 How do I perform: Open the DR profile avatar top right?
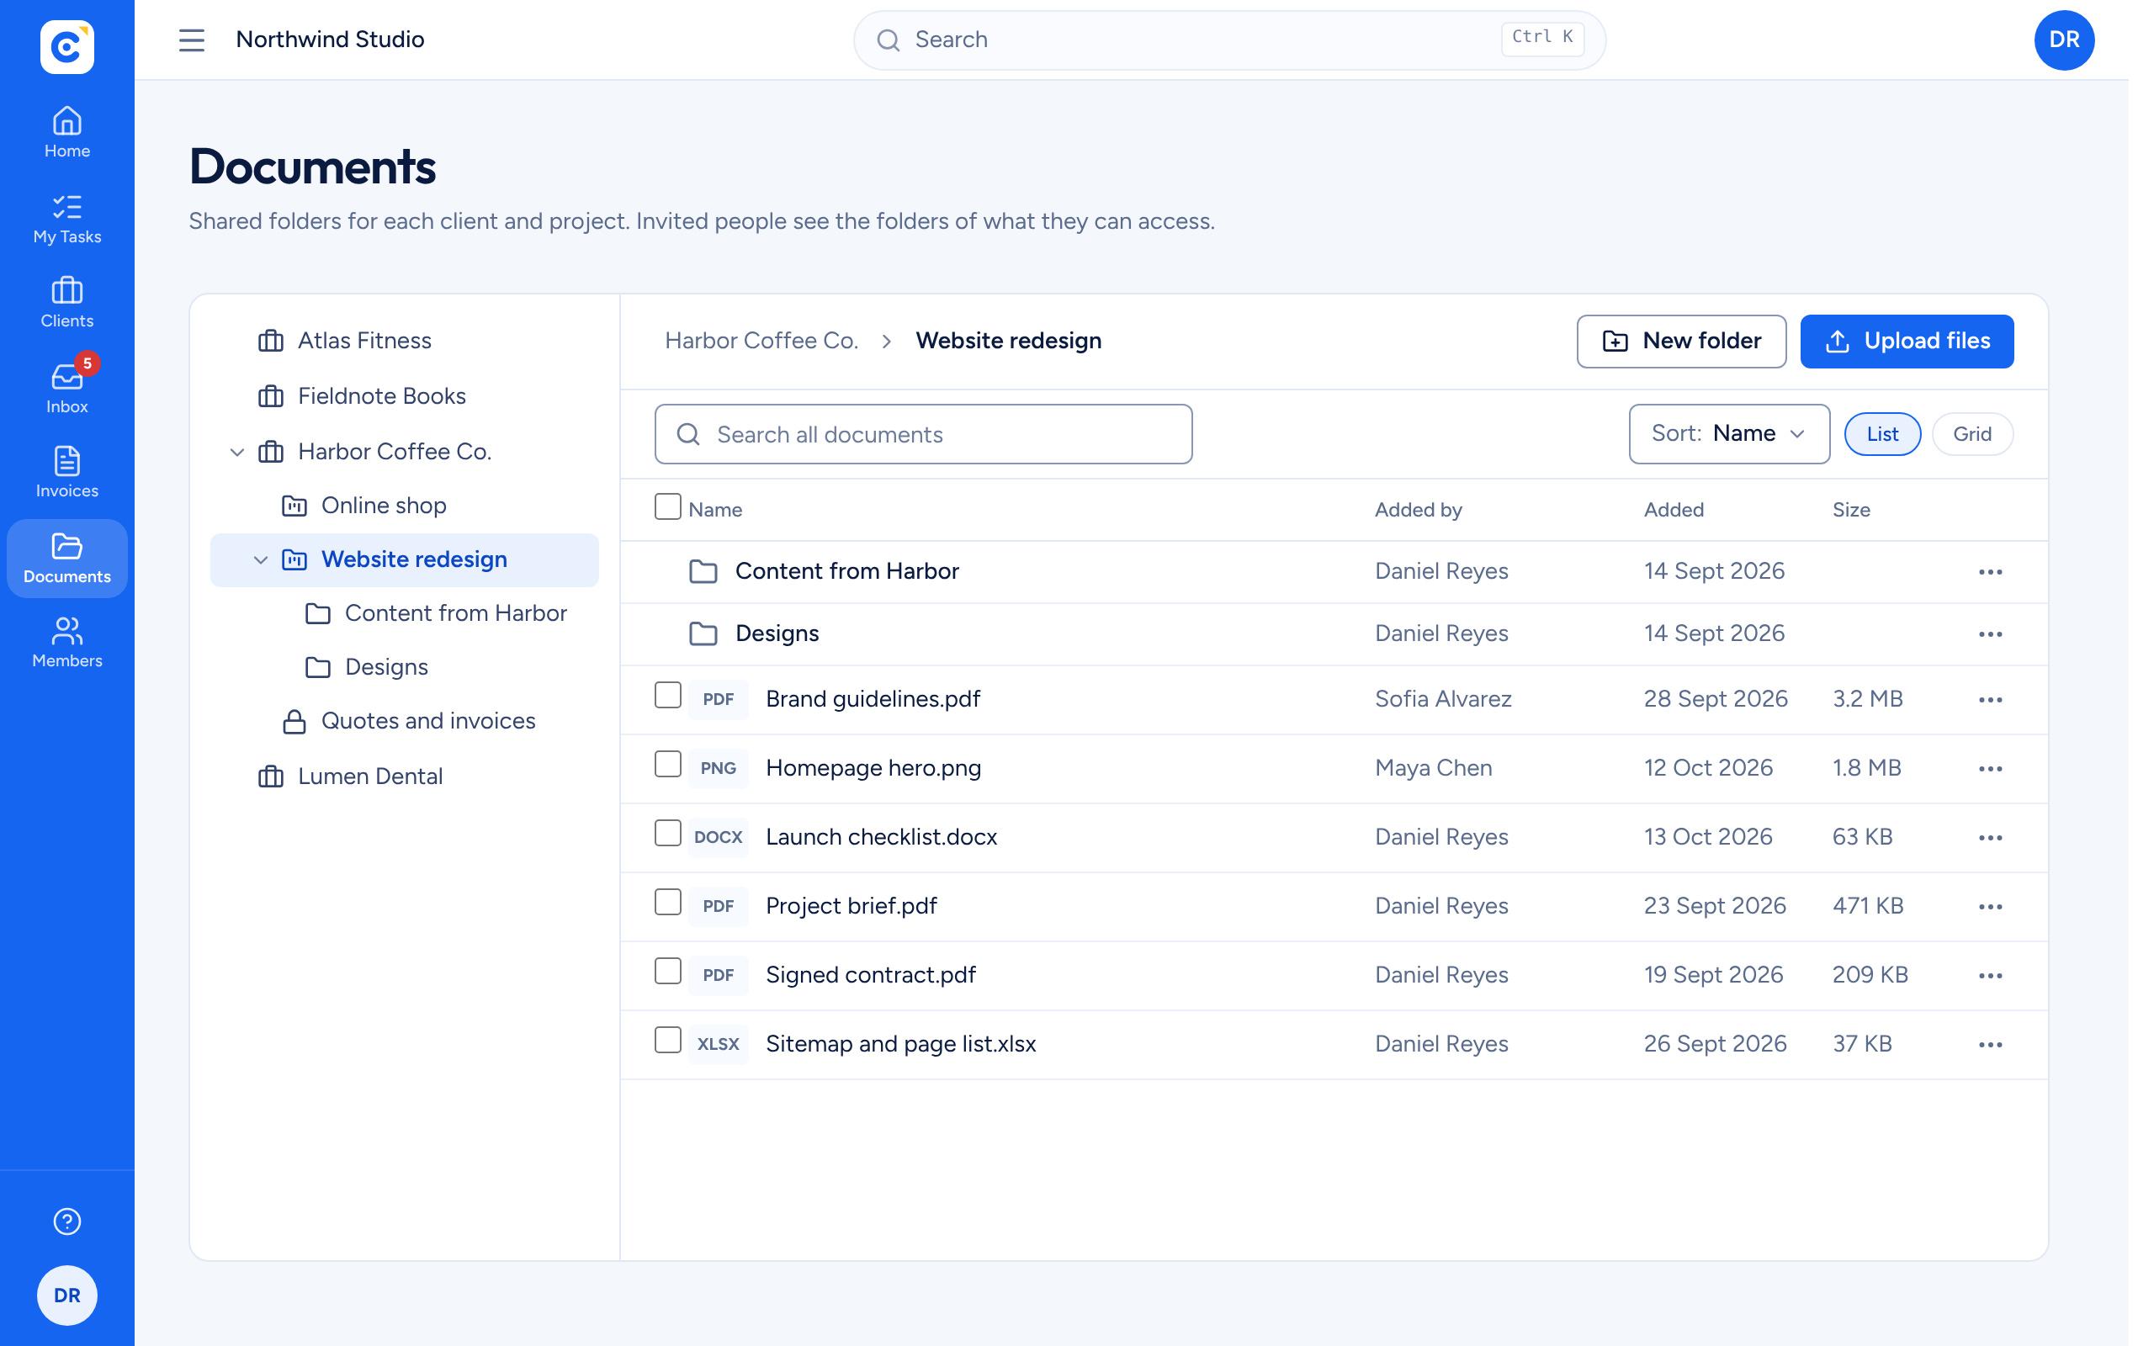click(2064, 40)
